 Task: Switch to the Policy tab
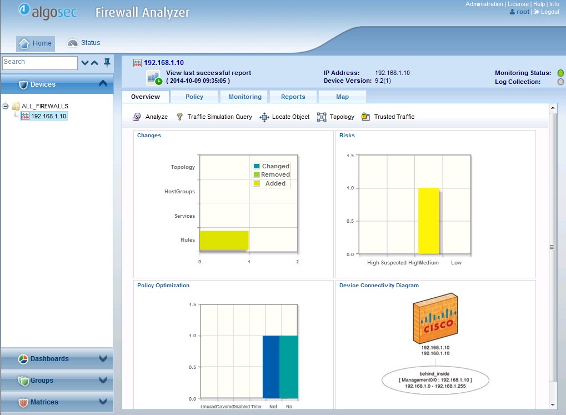(194, 97)
